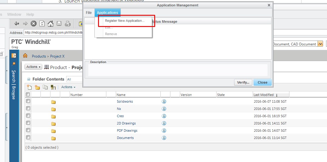
Task: Check the PDF Drawings row checkbox
Action: 28,131
